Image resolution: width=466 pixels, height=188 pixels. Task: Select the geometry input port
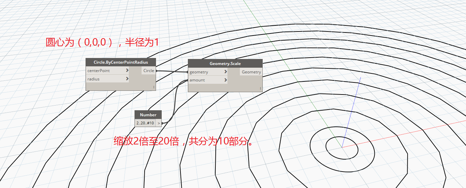208,72
